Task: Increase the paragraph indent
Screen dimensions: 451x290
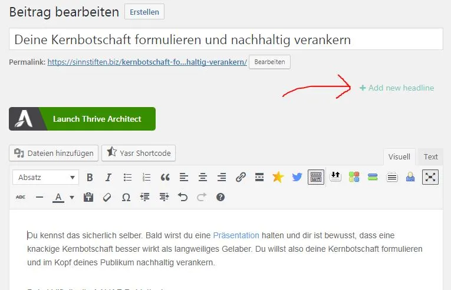Action: tap(164, 197)
